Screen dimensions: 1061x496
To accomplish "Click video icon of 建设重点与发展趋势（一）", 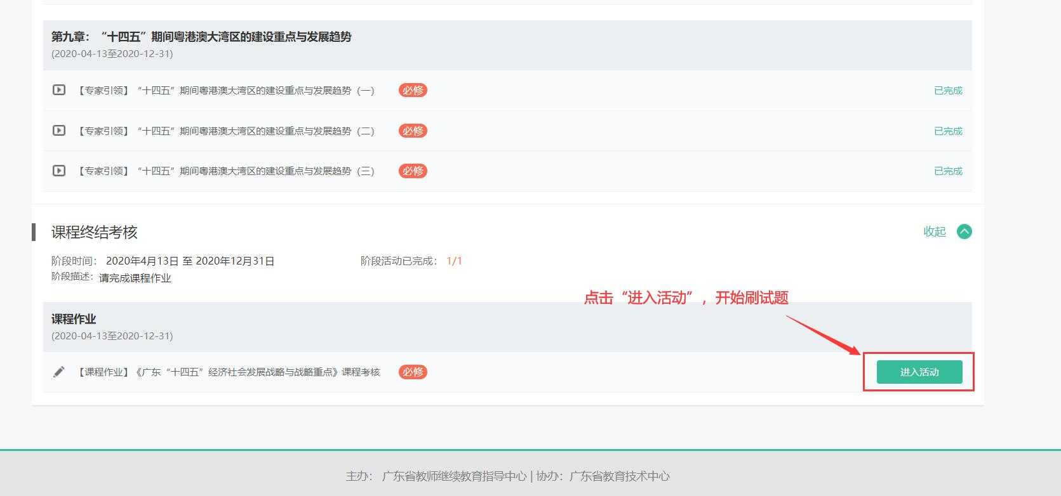I will tap(58, 90).
